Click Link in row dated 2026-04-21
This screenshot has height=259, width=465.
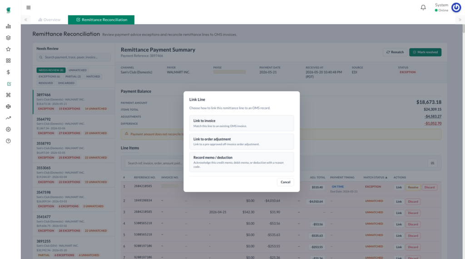point(399,213)
